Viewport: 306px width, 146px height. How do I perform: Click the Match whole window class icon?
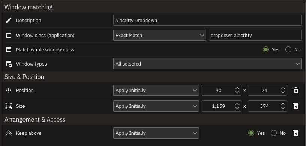[9, 49]
